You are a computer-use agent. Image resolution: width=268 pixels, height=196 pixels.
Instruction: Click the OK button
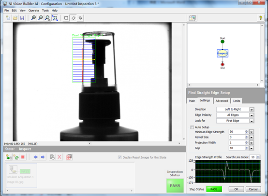tap(236, 189)
